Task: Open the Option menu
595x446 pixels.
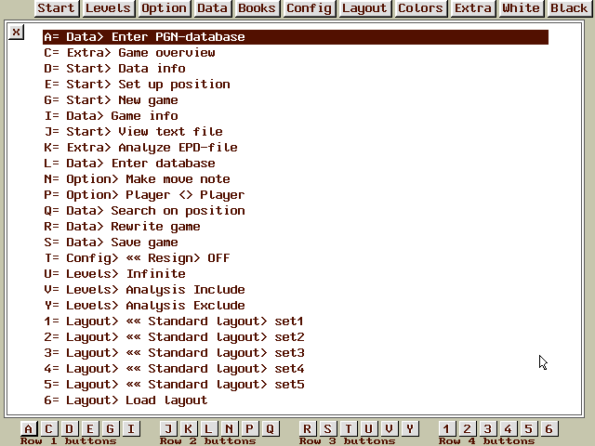Action: [x=165, y=8]
